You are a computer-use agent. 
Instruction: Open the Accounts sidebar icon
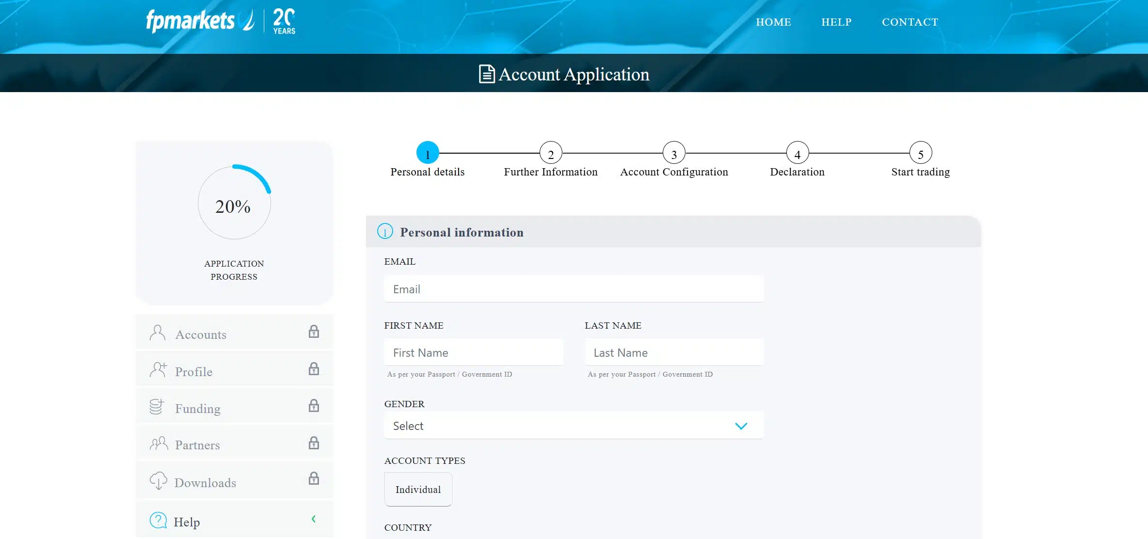point(157,332)
